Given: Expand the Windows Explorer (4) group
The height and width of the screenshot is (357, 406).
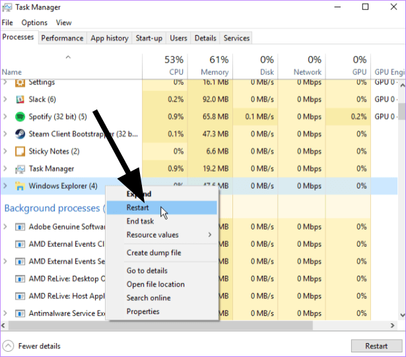Looking at the screenshot, I should [5, 186].
